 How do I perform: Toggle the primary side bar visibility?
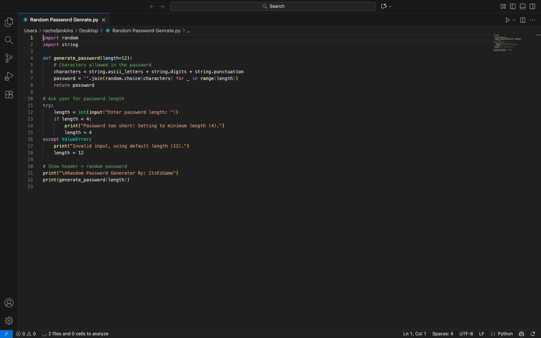[x=513, y=6]
